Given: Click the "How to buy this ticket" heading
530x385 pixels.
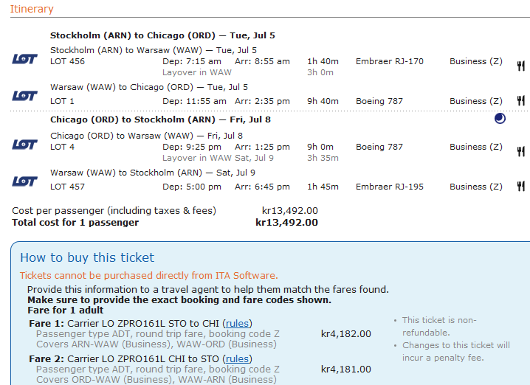Looking at the screenshot, I should pyautogui.click(x=87, y=257).
